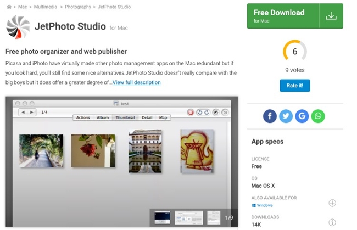Open View full description link
This screenshot has height=230, width=357.
click(136, 82)
